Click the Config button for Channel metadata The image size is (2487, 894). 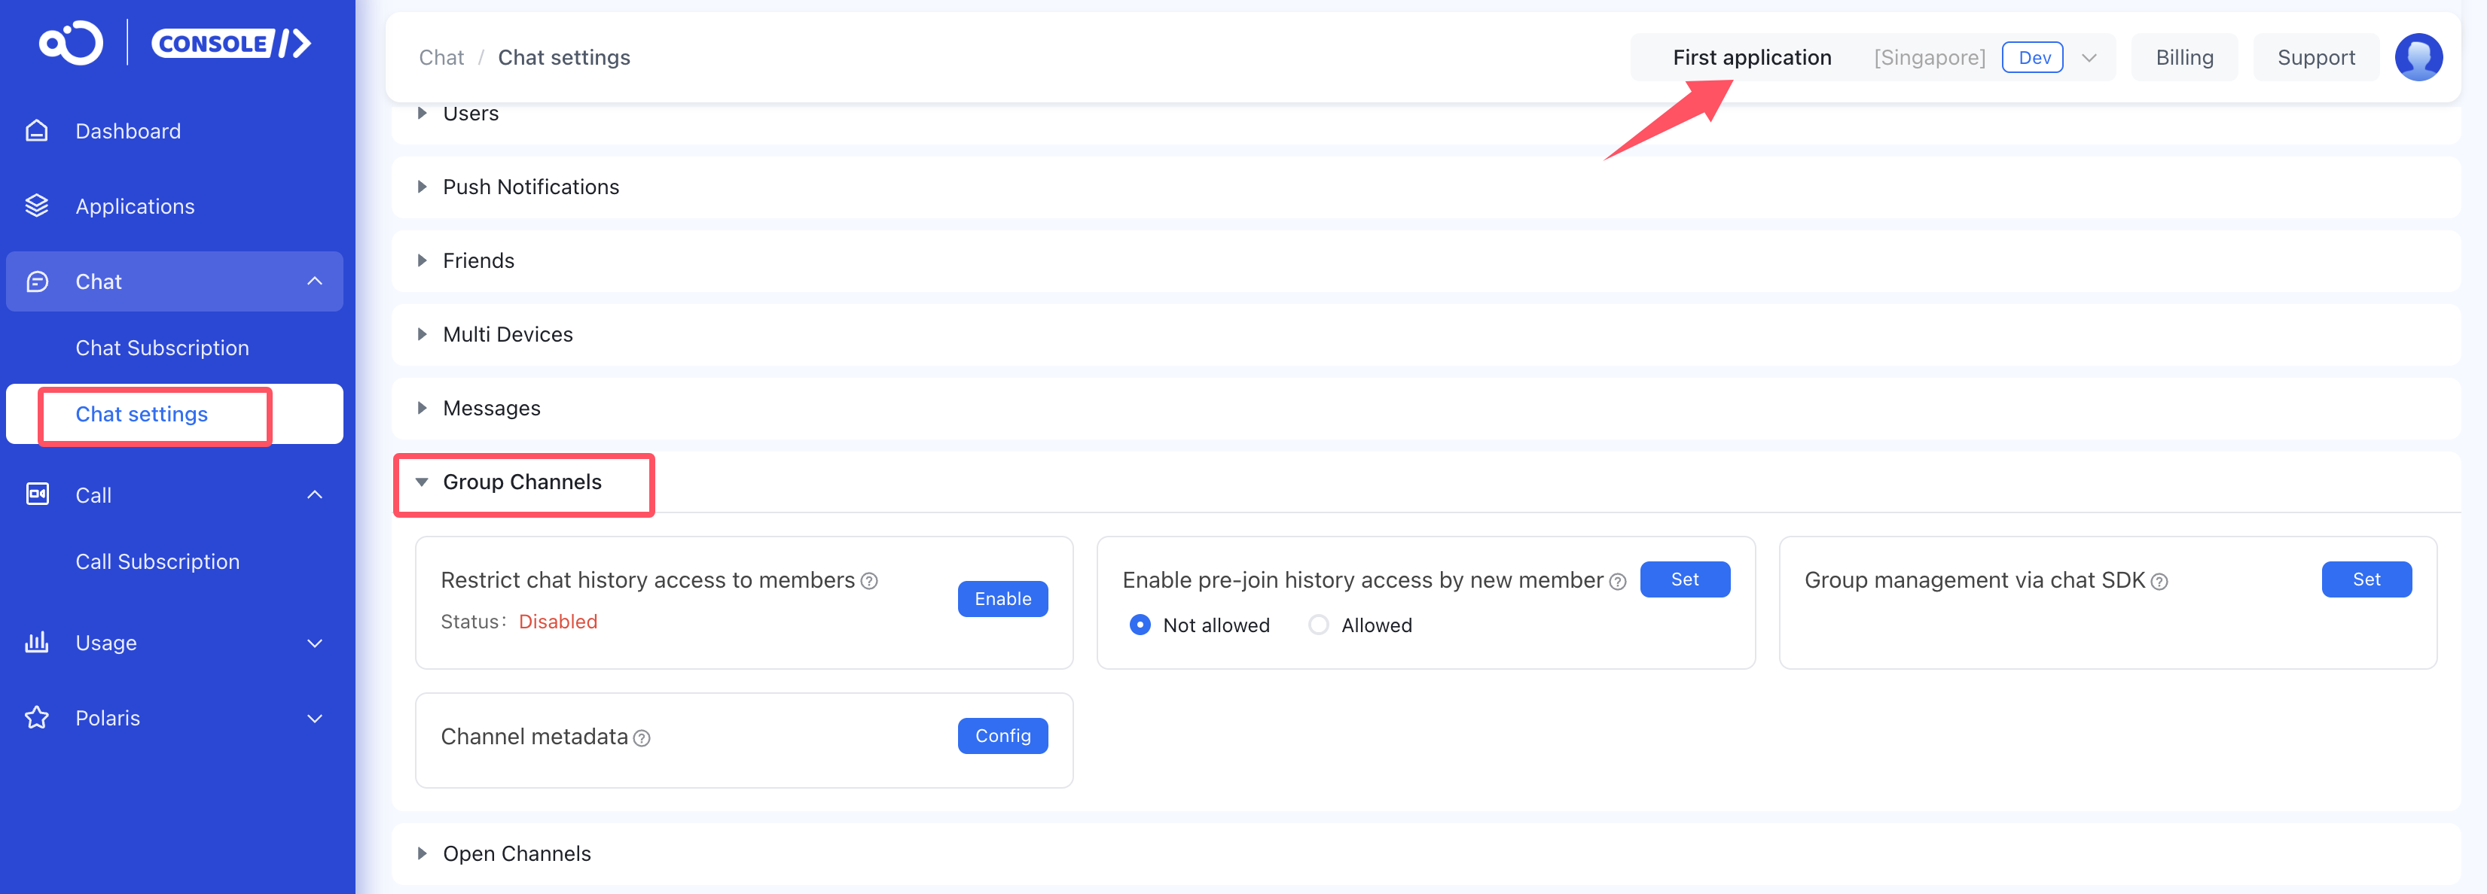1002,736
